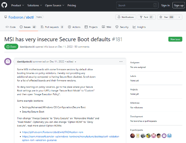Click the Open status badge
186x143 pixels.
pos(11,47)
